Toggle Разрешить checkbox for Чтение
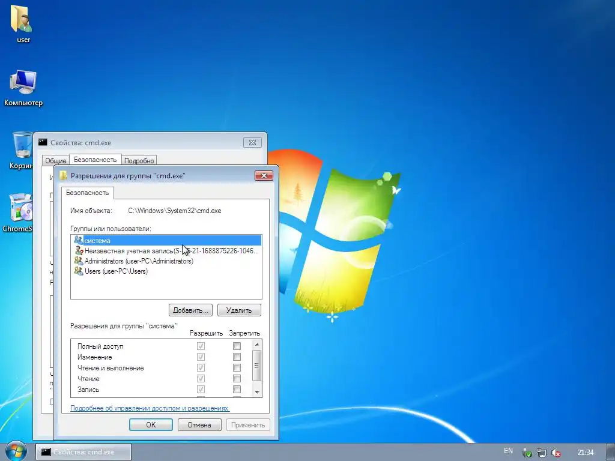Screen dimensions: 615x461 tap(201, 378)
